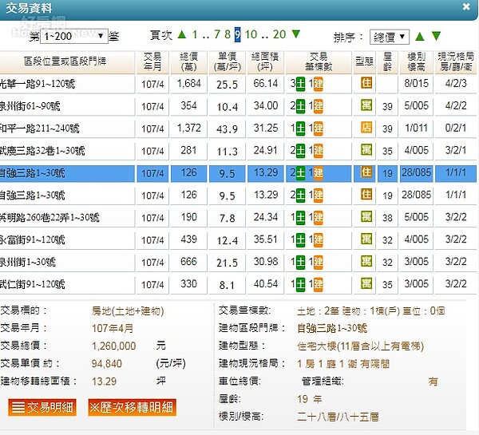Click orange 建 icon in 泉州街1~30號 row
Viewport: 479px width, 435px height.
(319, 263)
